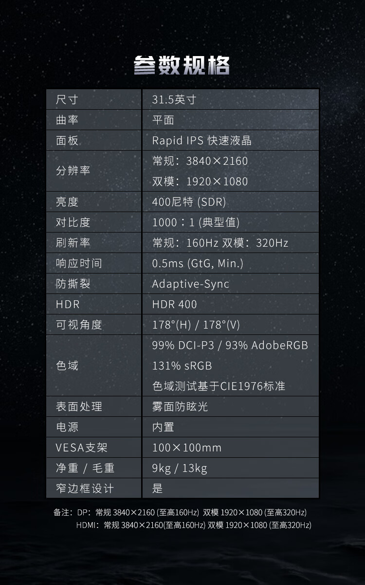This screenshot has width=365, height=585.
Task: Click the 99% DCI-P3 / 93% AdobeRGB text
Action: [x=230, y=345]
